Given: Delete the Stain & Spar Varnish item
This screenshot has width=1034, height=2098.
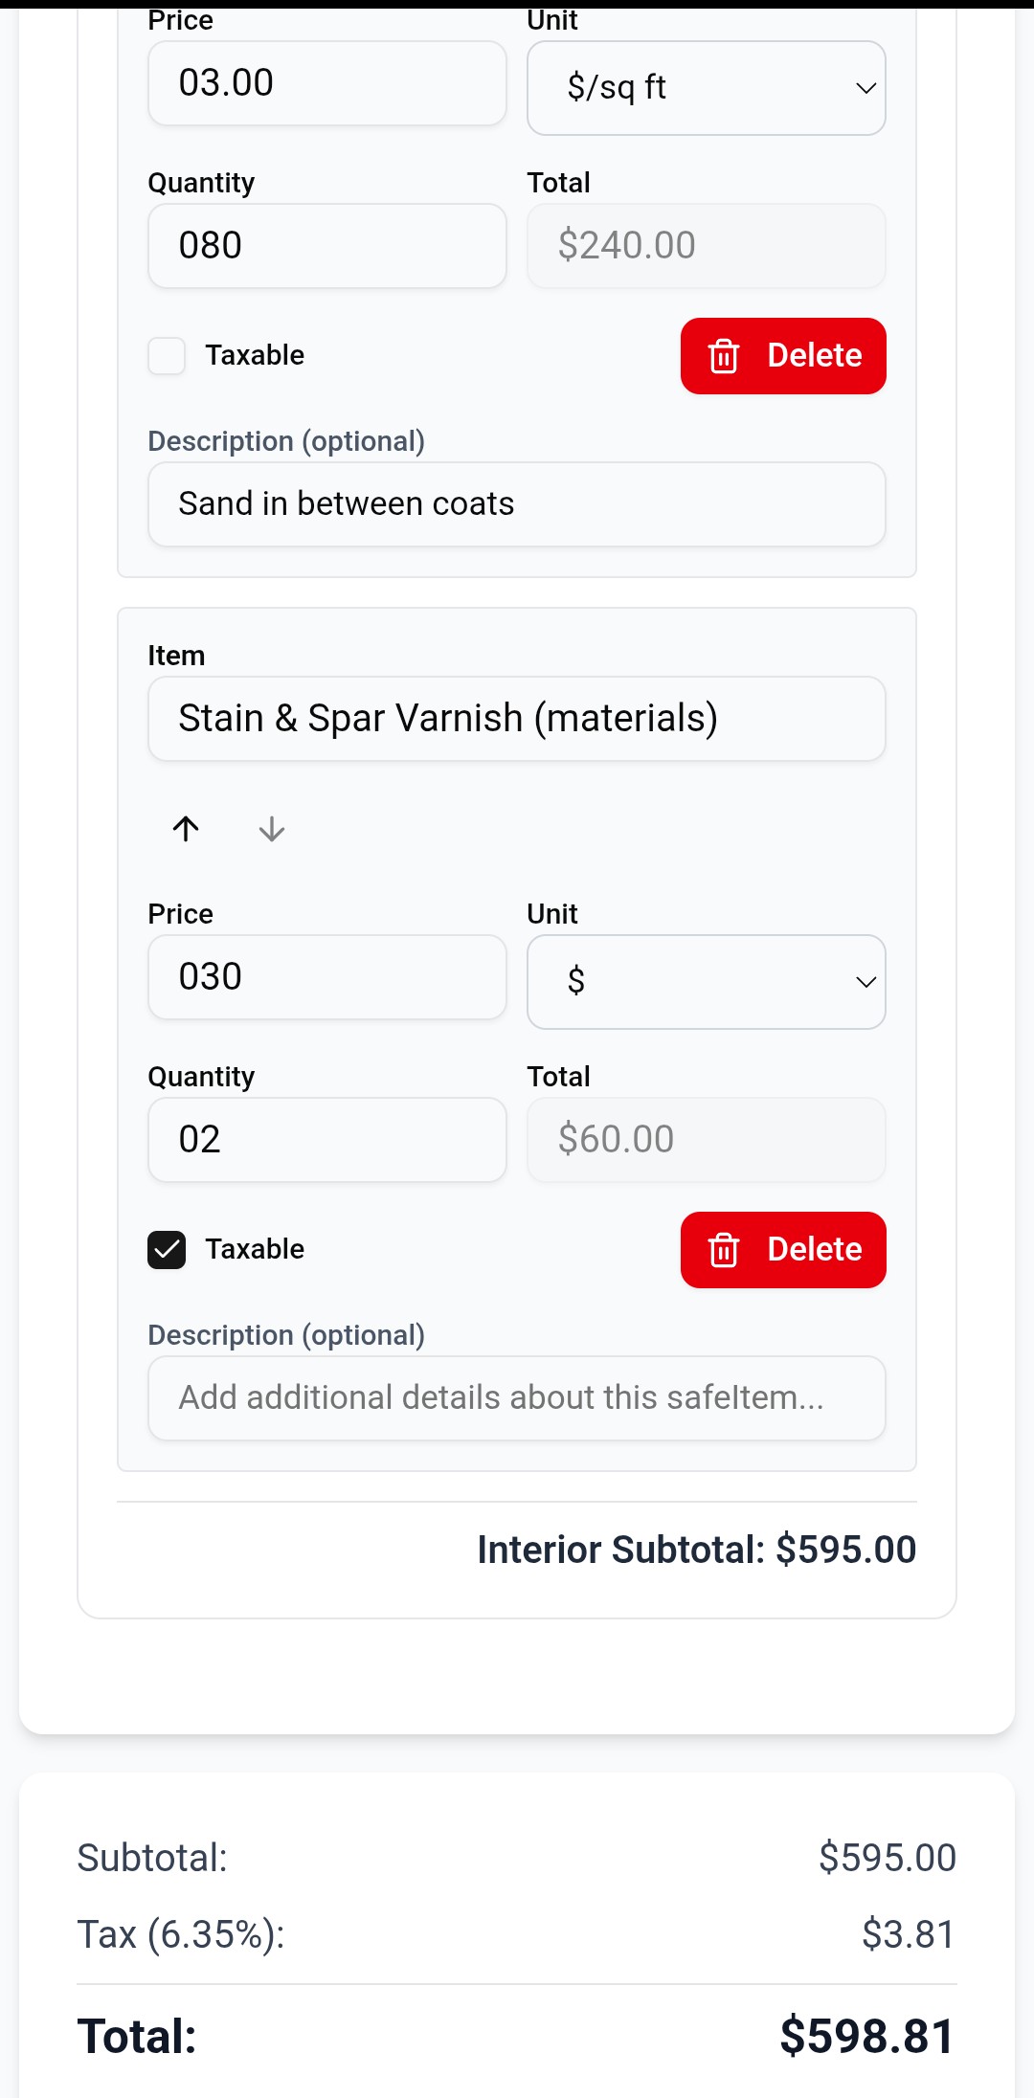Looking at the screenshot, I should point(782,1249).
